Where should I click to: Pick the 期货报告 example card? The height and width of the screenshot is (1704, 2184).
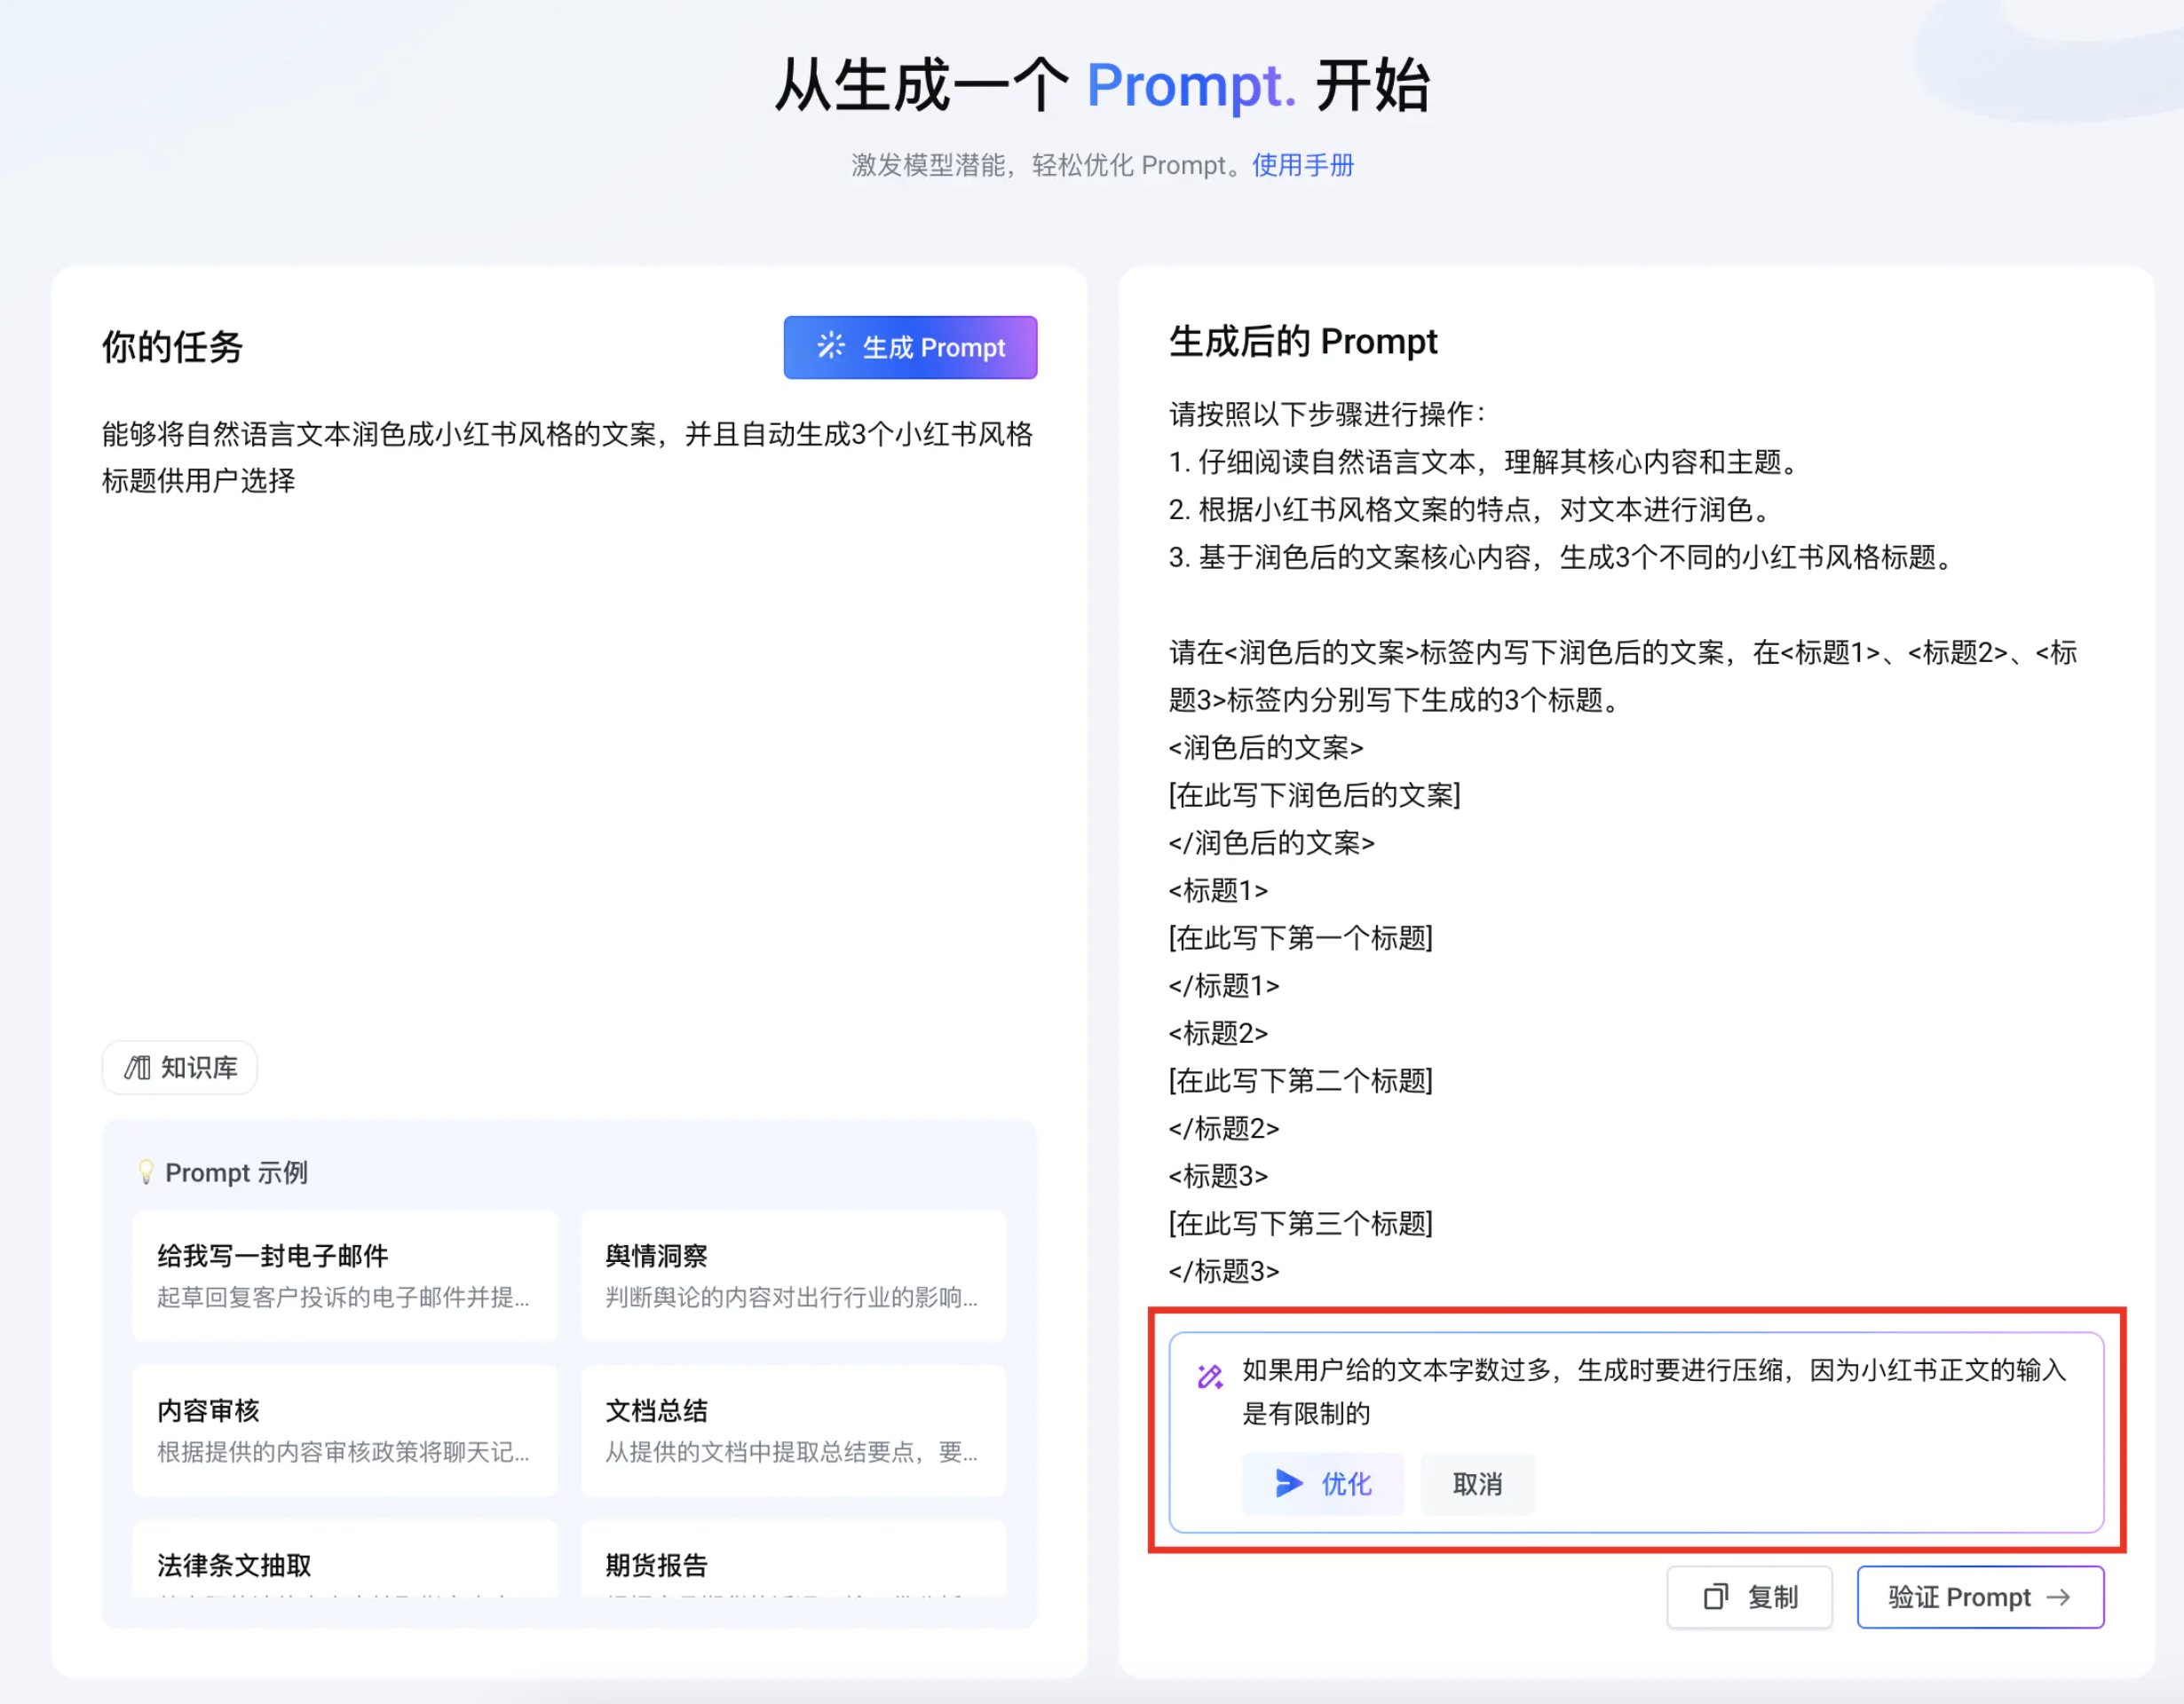[x=793, y=1563]
